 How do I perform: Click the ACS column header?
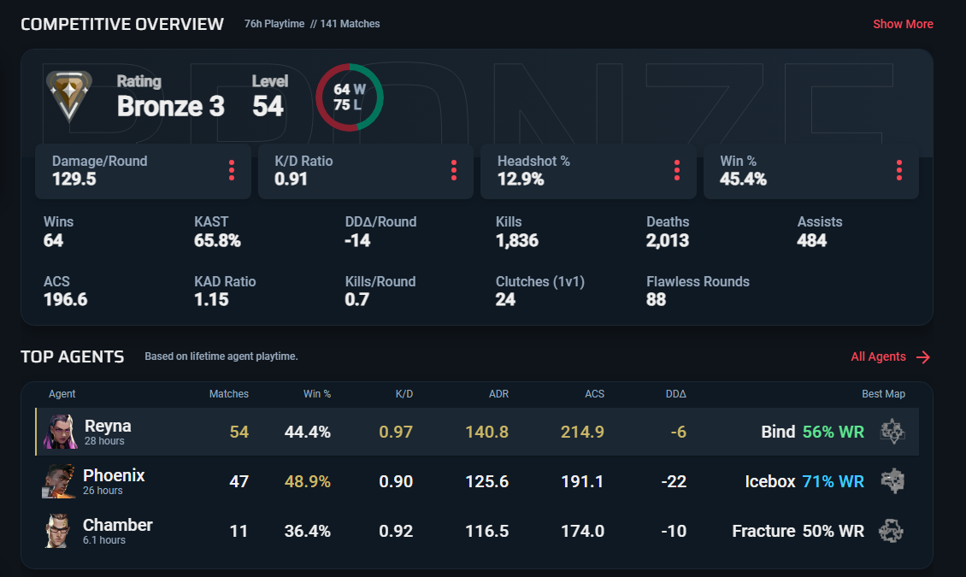tap(594, 394)
